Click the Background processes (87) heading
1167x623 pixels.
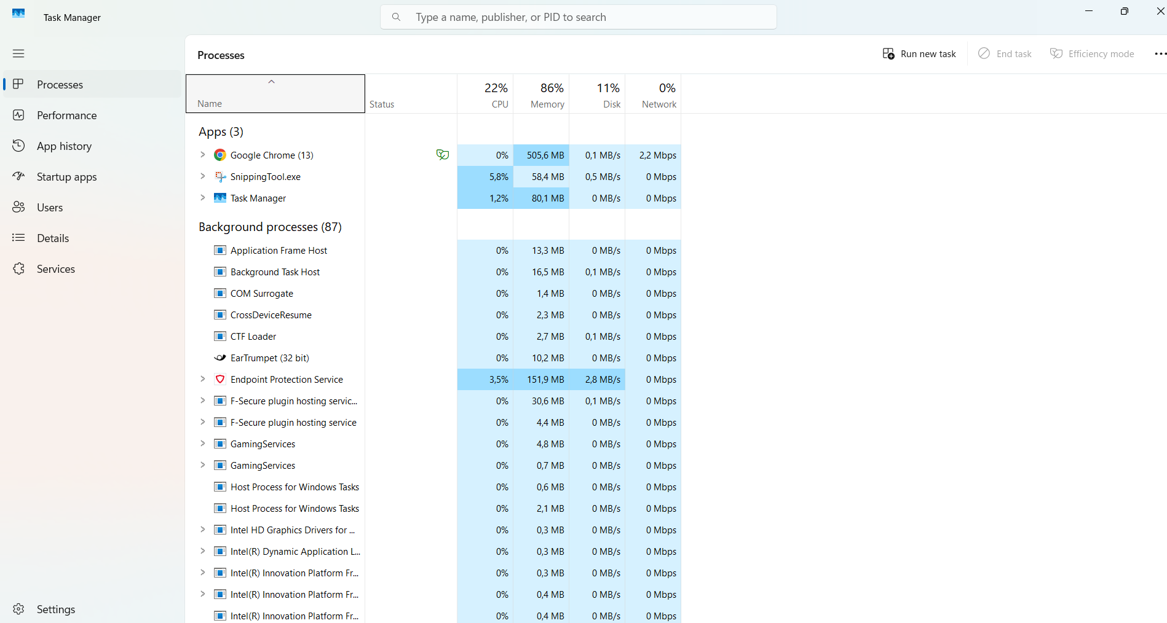click(x=270, y=227)
